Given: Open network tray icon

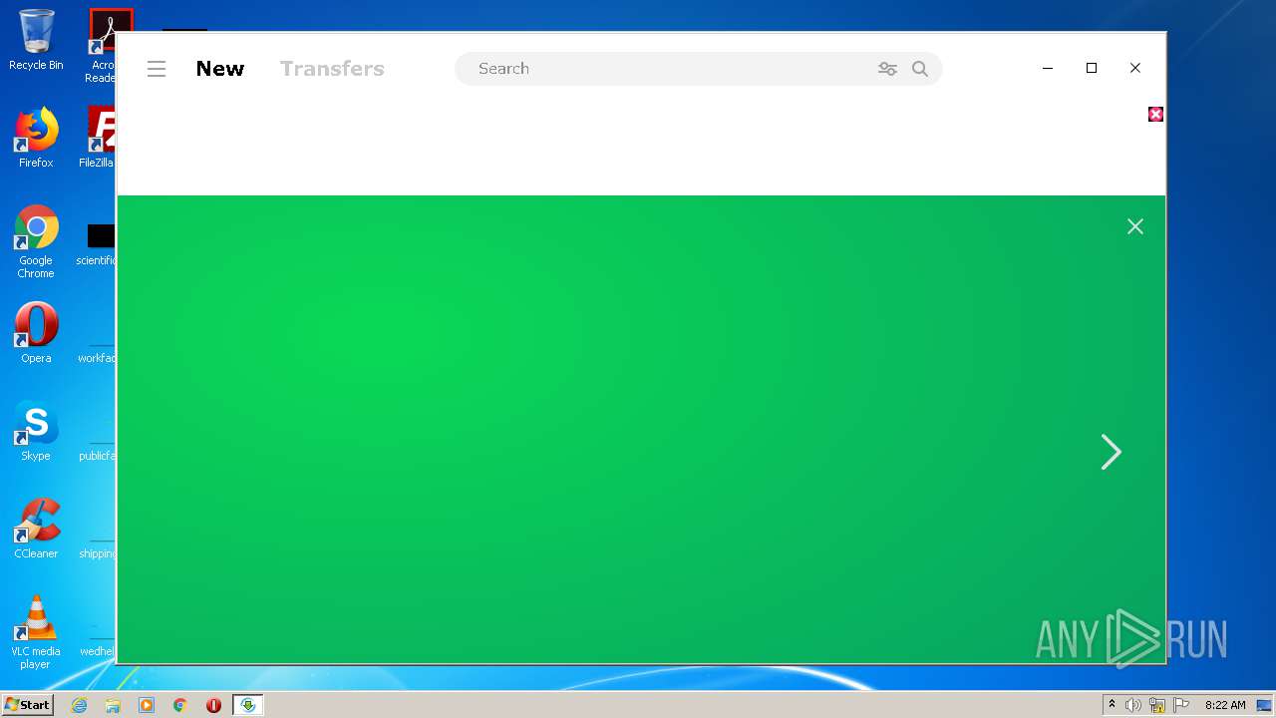Looking at the screenshot, I should (x=1157, y=705).
